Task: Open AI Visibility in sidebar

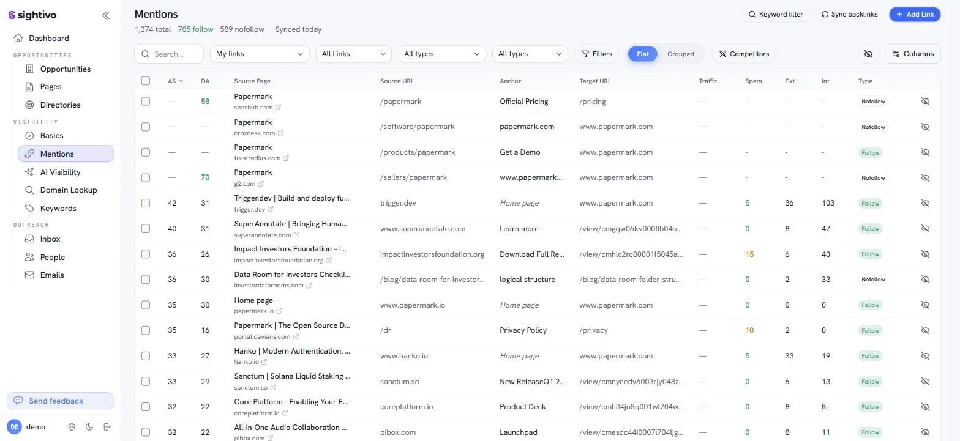Action: [60, 172]
